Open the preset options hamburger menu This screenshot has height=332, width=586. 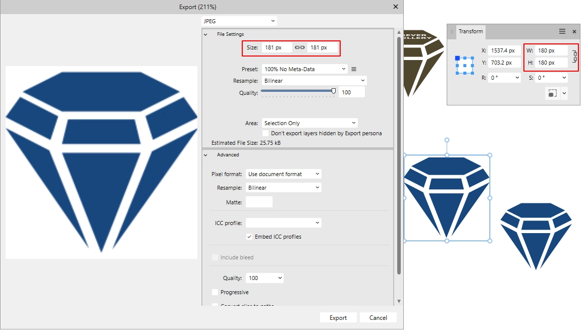click(353, 69)
